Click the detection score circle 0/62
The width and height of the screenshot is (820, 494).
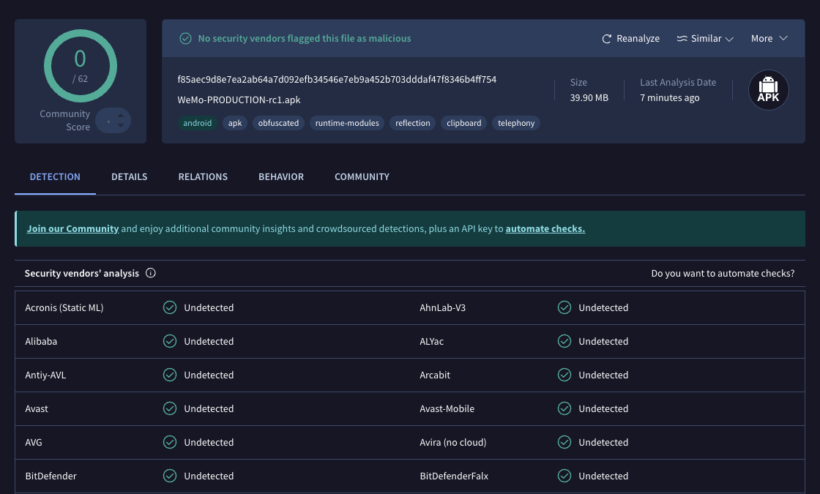(80, 66)
